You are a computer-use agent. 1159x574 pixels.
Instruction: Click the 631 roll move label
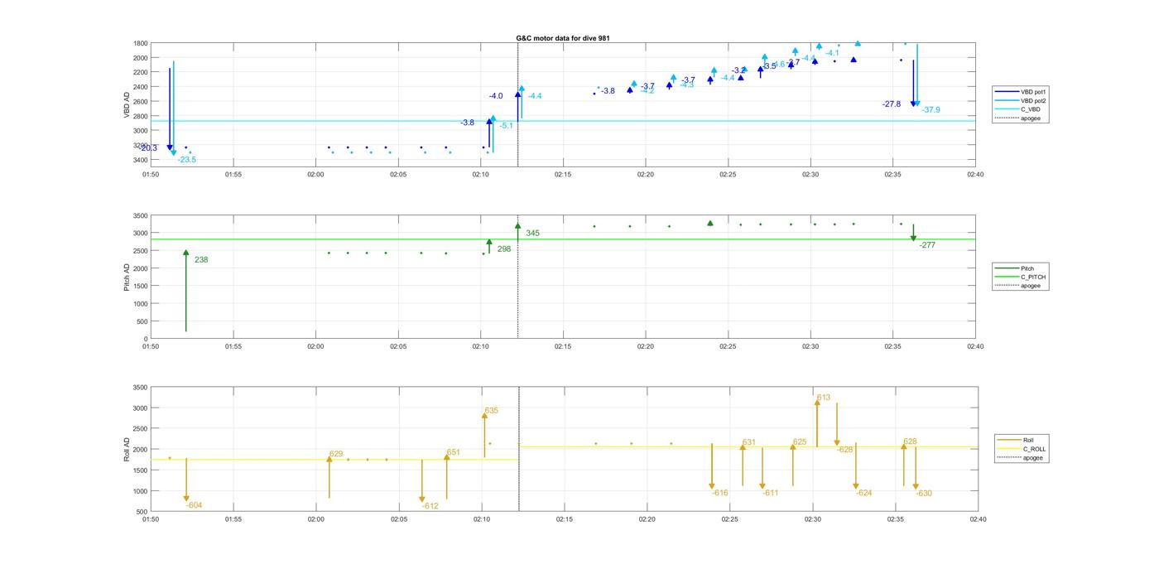(x=749, y=442)
